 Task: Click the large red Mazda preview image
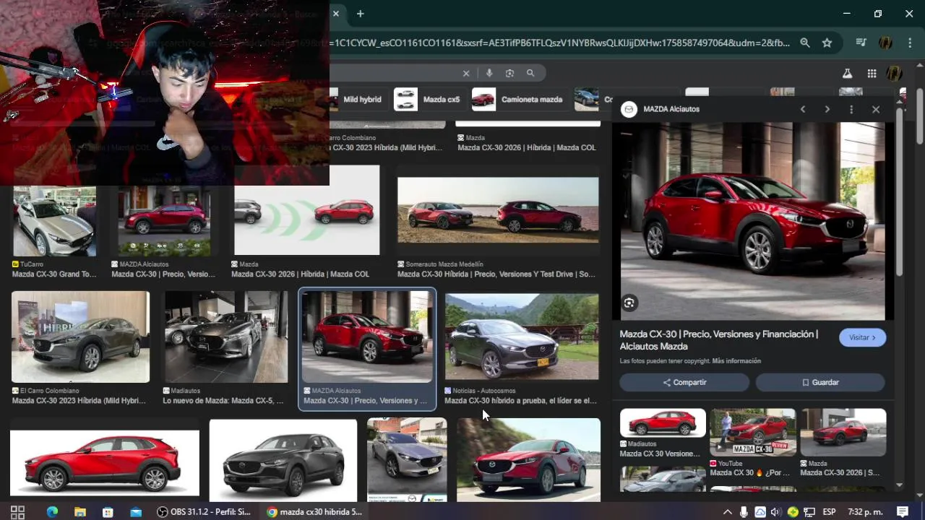click(752, 221)
